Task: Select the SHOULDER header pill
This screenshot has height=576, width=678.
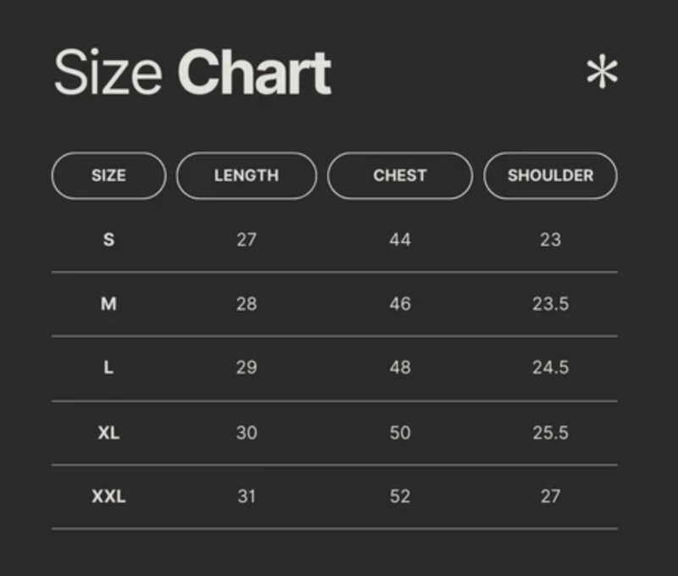Action: coord(550,175)
